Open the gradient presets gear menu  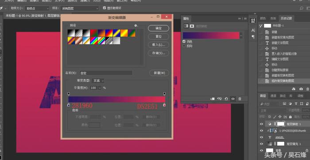136,26
